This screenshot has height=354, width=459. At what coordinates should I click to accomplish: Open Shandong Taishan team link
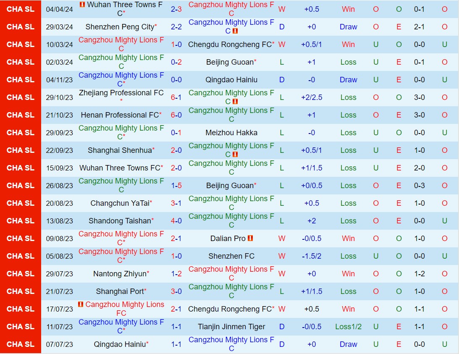tap(120, 221)
